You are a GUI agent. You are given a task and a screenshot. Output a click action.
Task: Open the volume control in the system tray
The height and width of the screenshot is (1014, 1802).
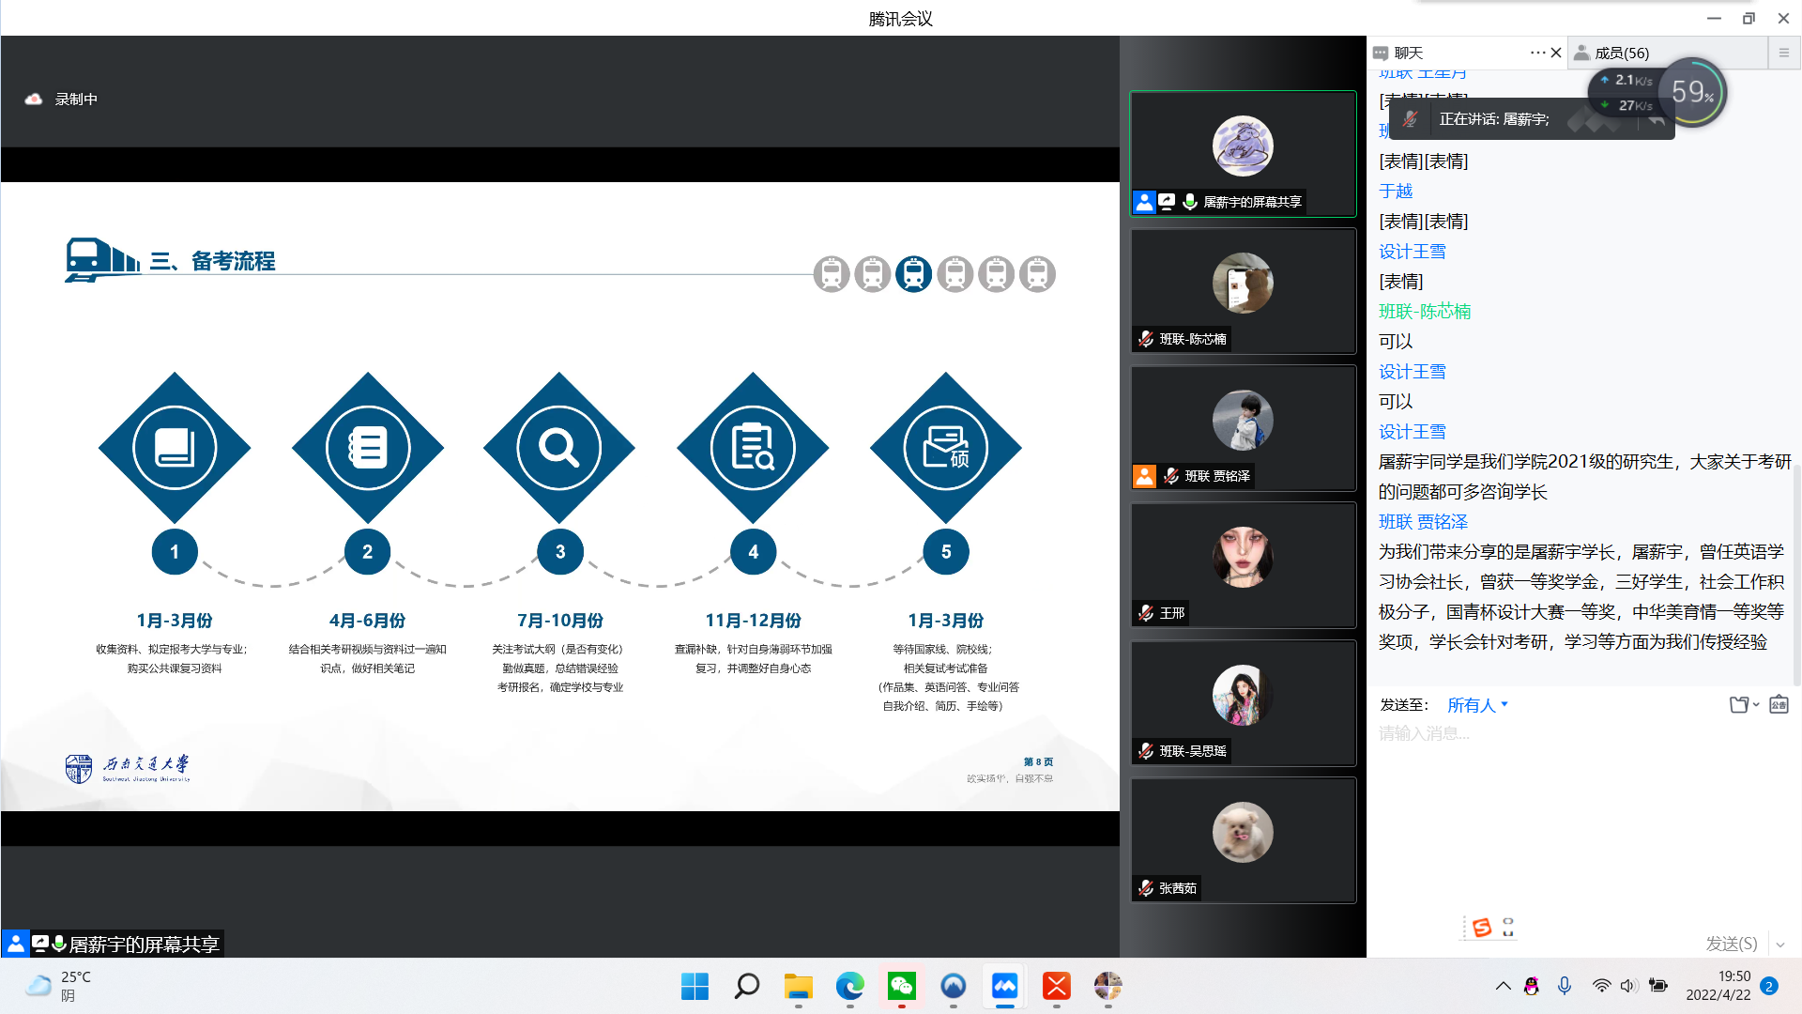pyautogui.click(x=1628, y=986)
